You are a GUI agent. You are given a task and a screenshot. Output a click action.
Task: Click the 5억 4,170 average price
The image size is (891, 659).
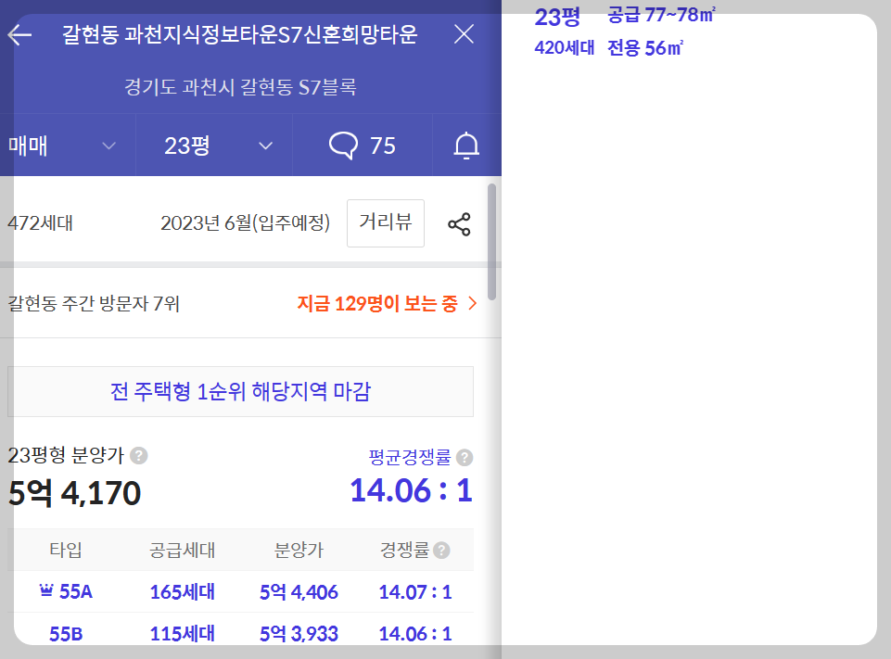(x=74, y=492)
